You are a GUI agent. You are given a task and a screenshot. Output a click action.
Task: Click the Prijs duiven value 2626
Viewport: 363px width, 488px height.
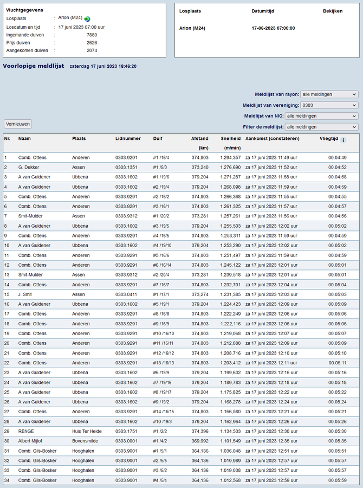[x=92, y=43]
